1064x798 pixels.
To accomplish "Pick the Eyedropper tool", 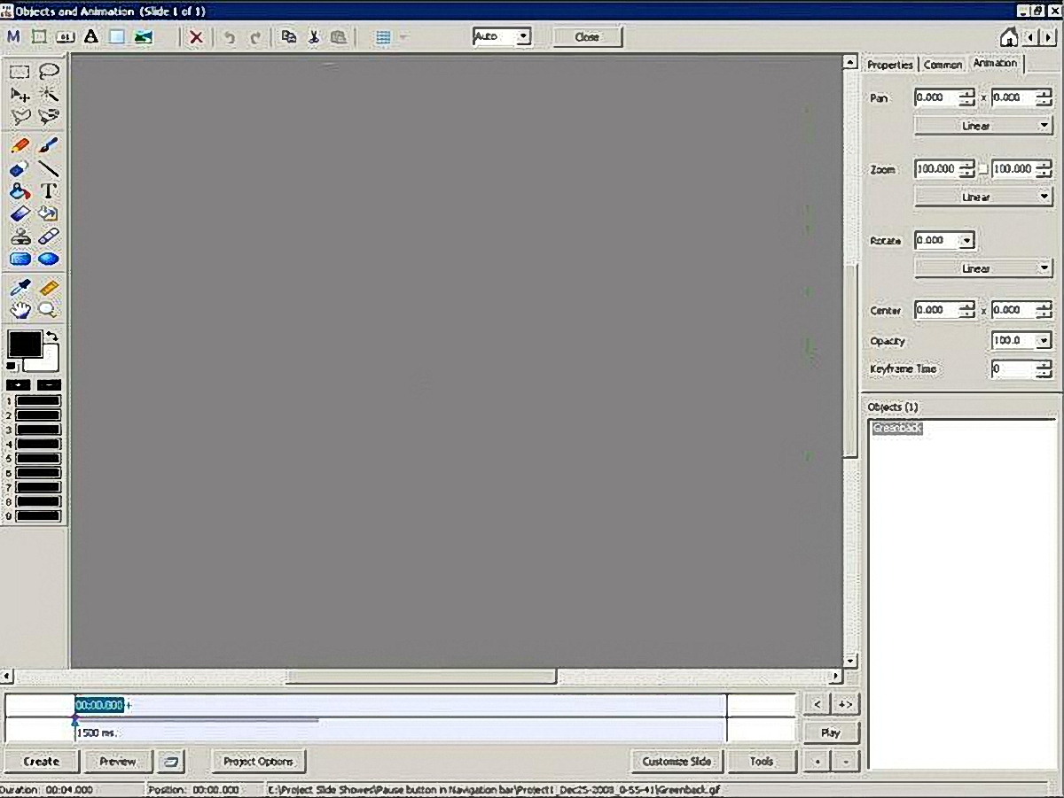I will pos(20,287).
